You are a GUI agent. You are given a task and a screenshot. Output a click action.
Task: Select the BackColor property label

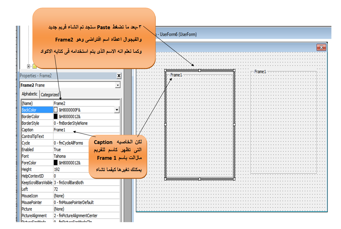pyautogui.click(x=29, y=110)
